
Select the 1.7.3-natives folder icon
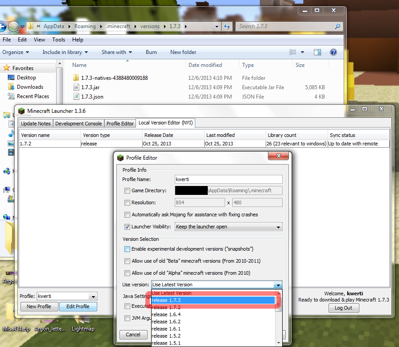coord(76,78)
